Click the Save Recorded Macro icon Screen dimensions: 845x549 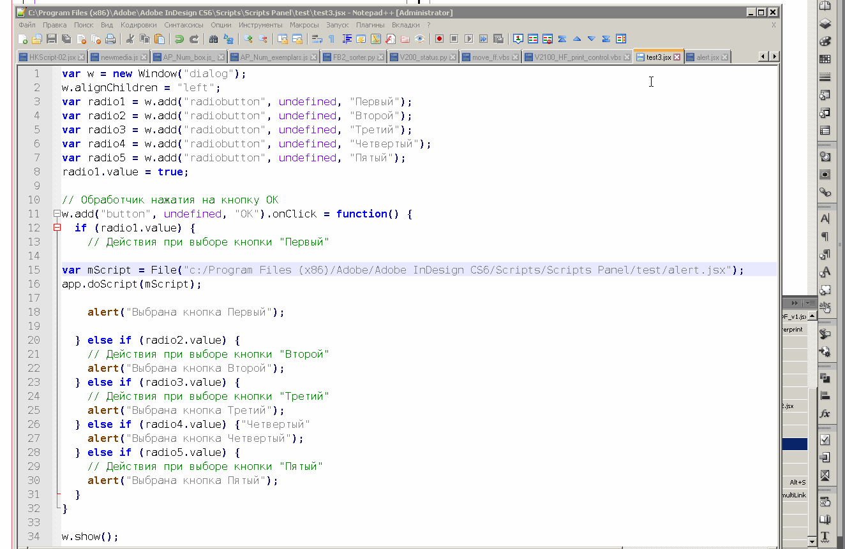pos(498,39)
